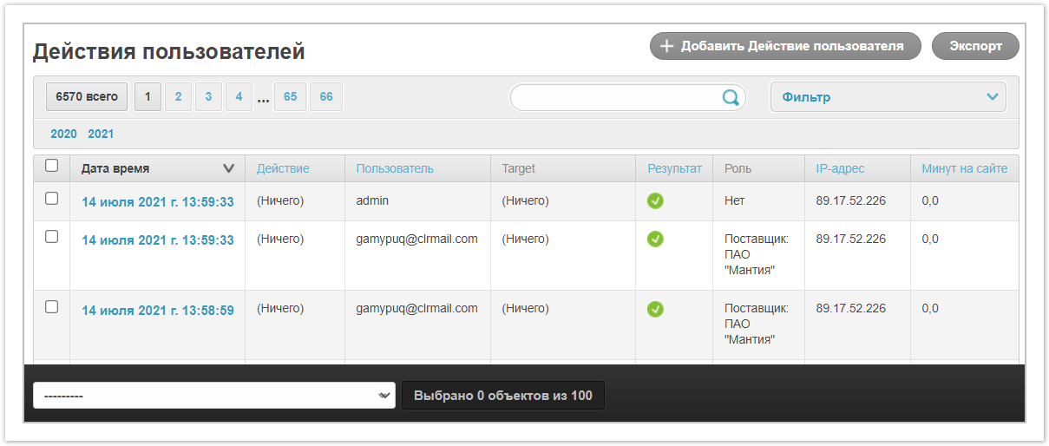
Task: Click green checkmark in the admin row
Action: (655, 201)
